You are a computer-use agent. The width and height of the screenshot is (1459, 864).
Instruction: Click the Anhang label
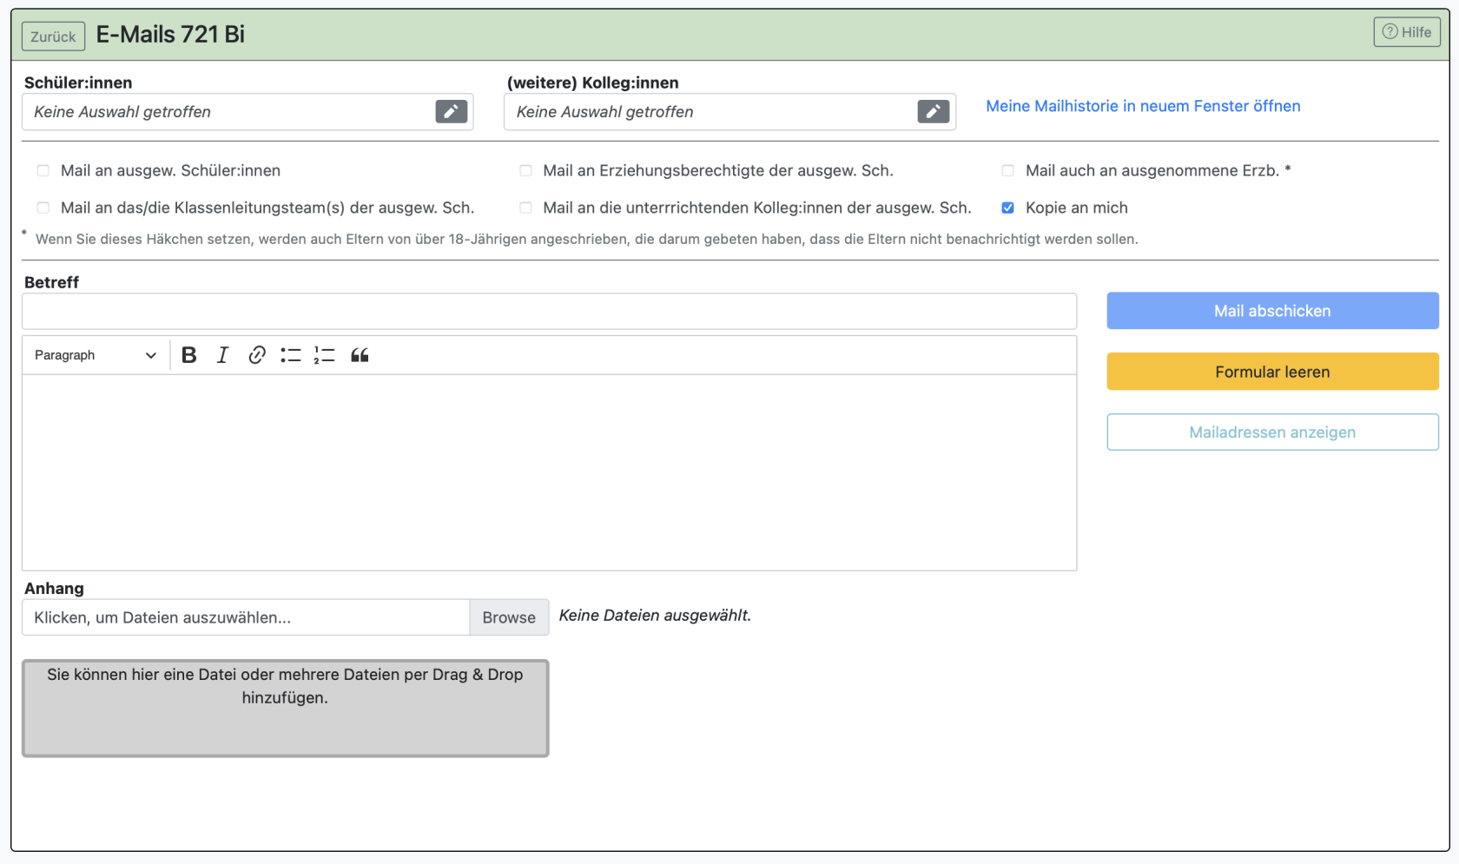54,588
